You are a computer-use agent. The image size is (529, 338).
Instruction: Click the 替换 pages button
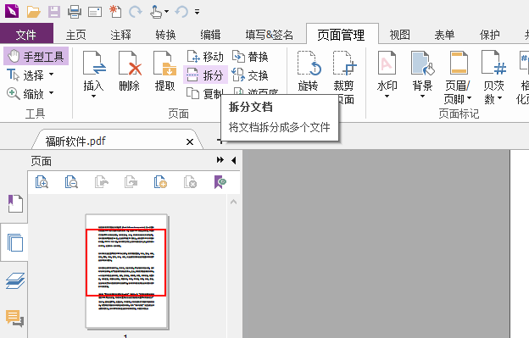tap(250, 57)
